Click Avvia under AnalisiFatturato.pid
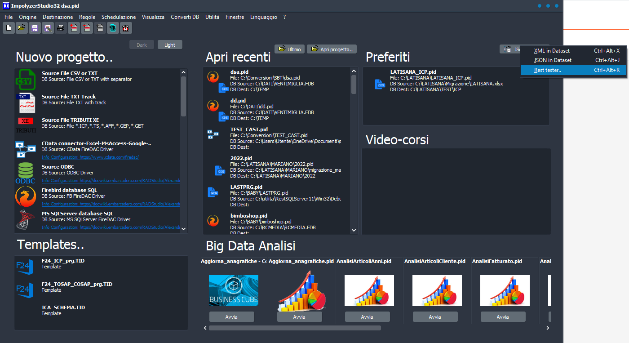 [503, 317]
